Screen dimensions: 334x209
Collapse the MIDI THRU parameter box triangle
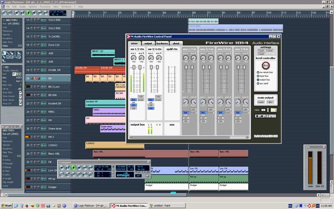coord(4,20)
